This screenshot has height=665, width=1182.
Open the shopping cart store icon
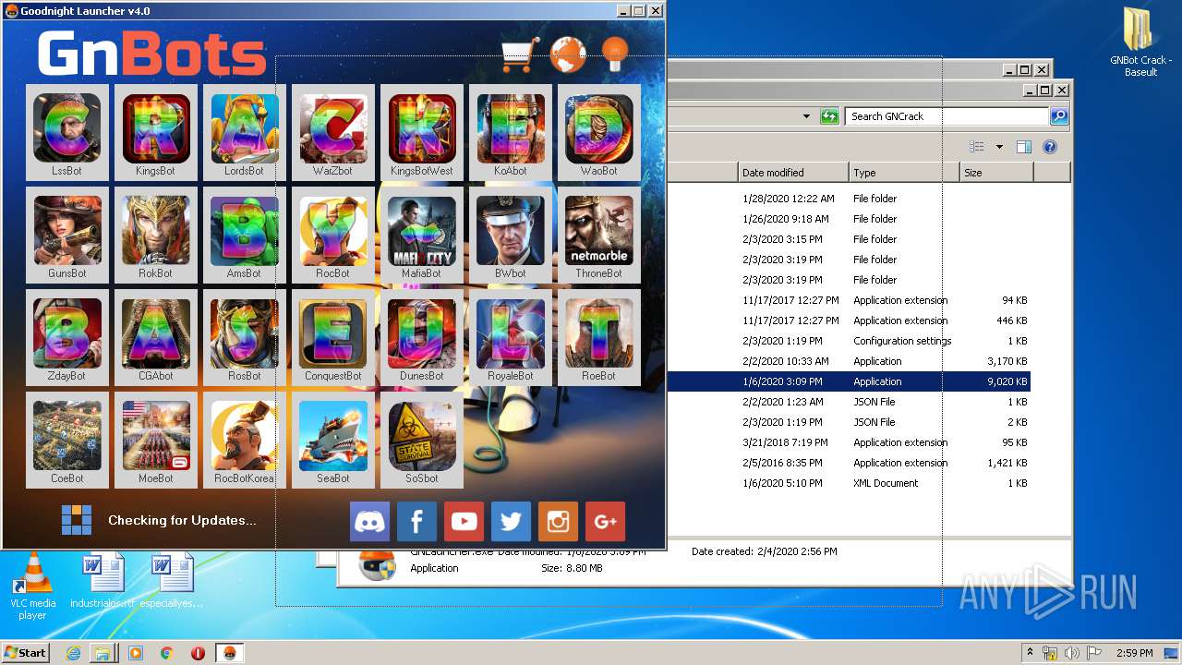tap(520, 54)
